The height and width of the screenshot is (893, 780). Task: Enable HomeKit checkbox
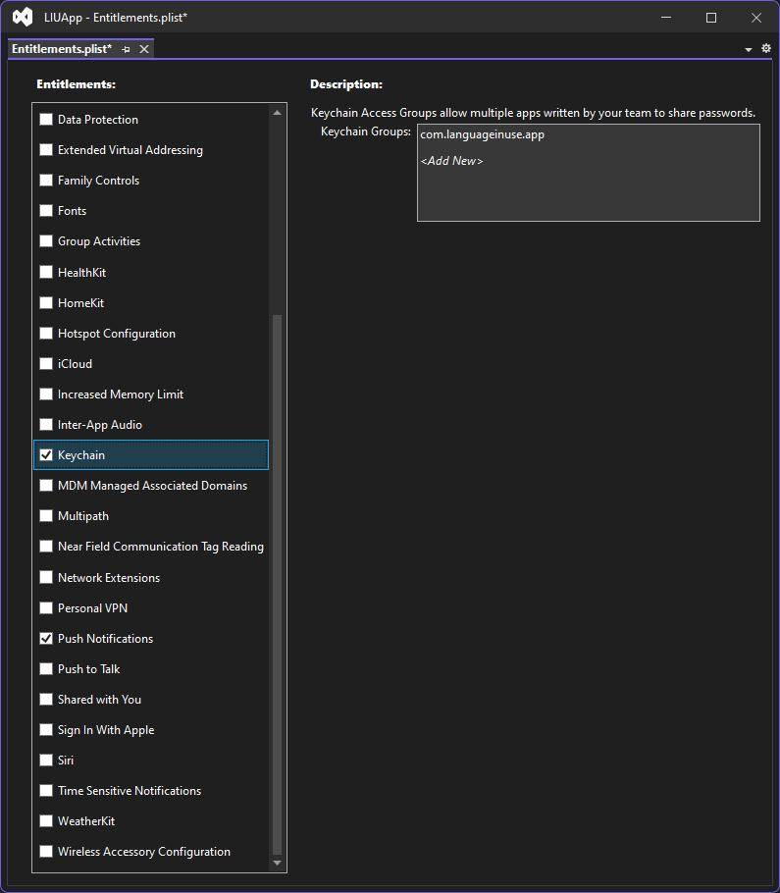coord(46,303)
